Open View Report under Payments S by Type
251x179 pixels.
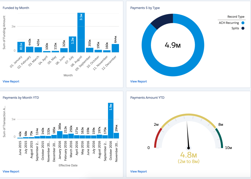[138, 81]
